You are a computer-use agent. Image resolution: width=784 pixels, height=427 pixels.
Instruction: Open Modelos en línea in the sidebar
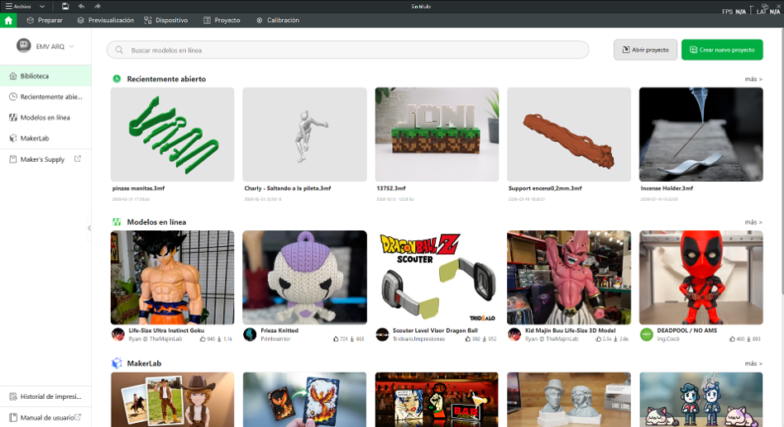[45, 118]
